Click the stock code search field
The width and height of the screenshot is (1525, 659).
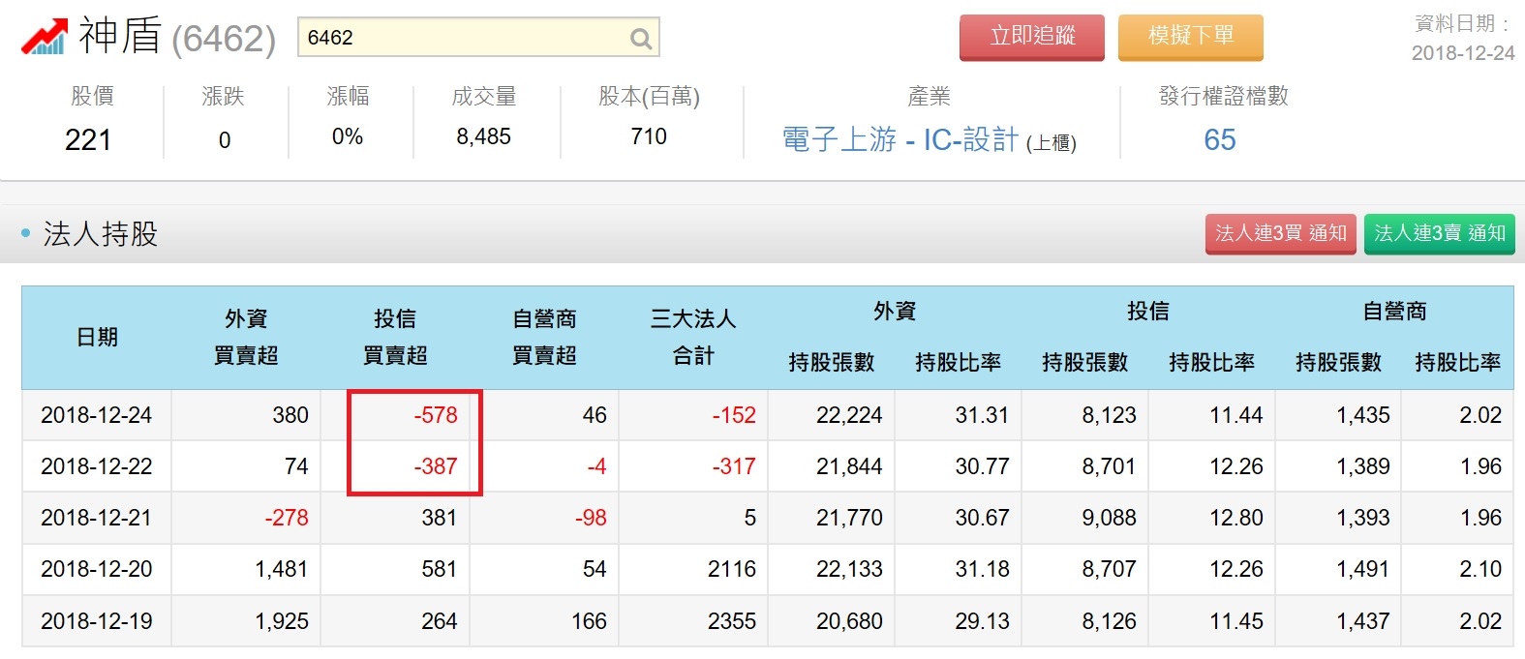[x=478, y=37]
